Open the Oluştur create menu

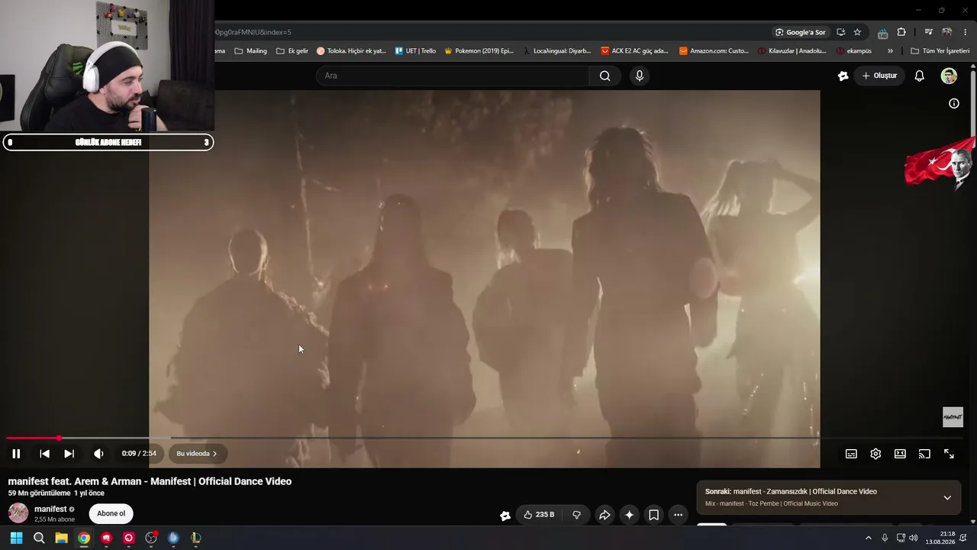[x=879, y=76]
